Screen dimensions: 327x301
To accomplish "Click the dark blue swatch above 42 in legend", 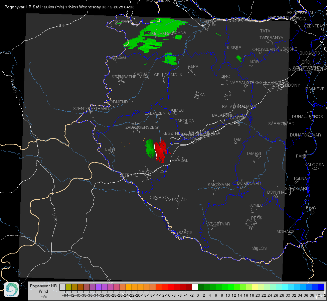I will [x=321, y=287].
